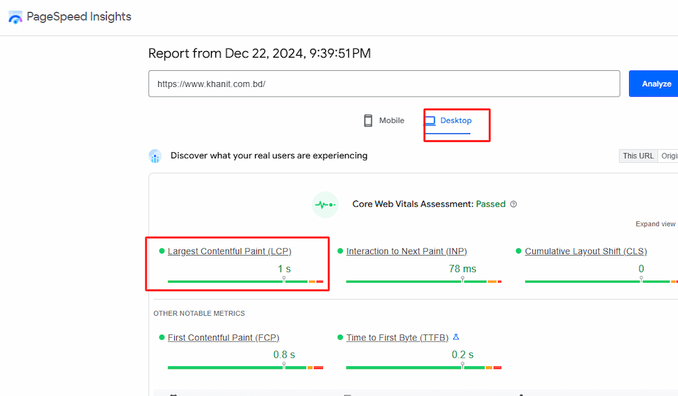Open the Interaction to Next Paint (INP) link

click(406, 252)
